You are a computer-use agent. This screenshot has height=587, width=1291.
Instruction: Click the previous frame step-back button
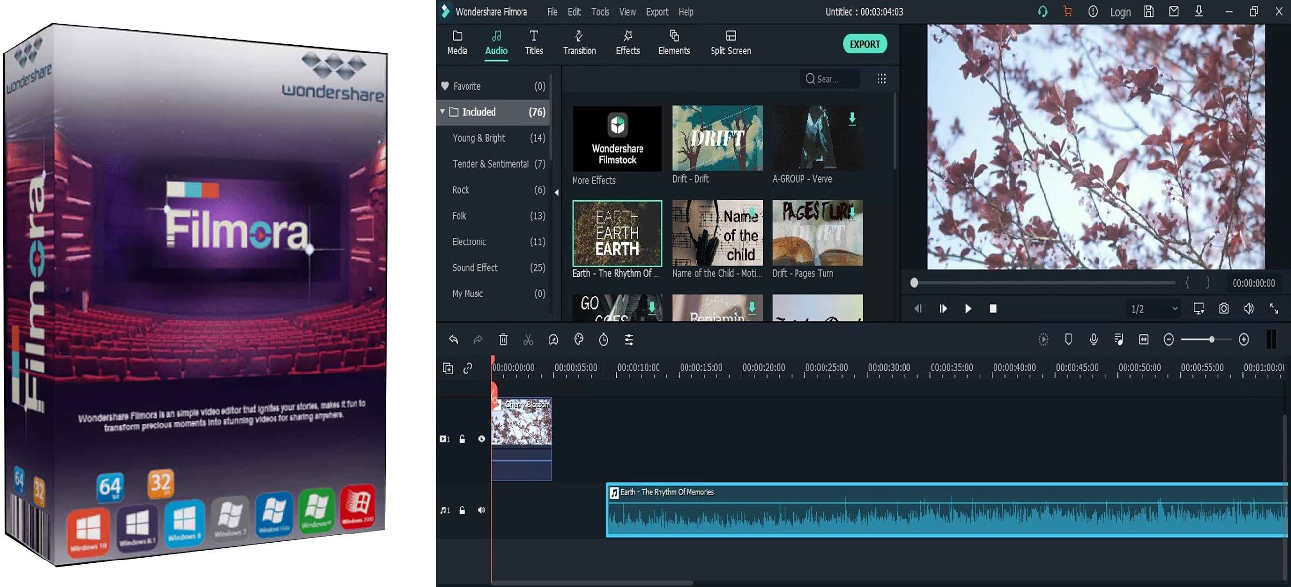(918, 309)
